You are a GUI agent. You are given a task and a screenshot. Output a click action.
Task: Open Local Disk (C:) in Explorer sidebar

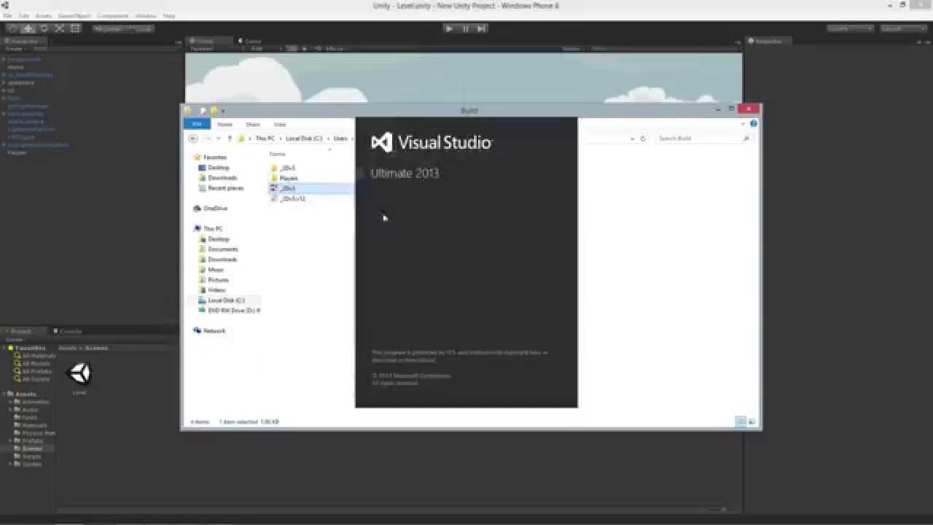221,300
